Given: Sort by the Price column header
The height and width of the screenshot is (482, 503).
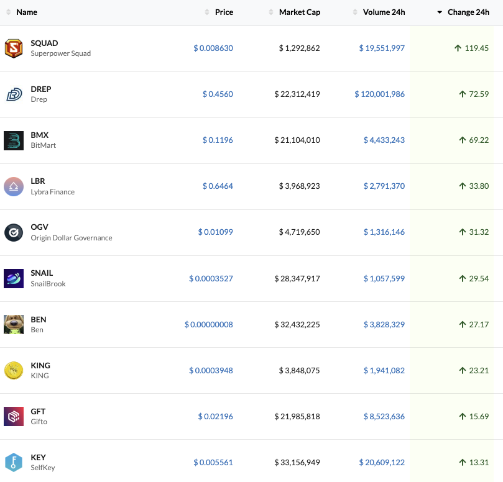Looking at the screenshot, I should point(224,12).
